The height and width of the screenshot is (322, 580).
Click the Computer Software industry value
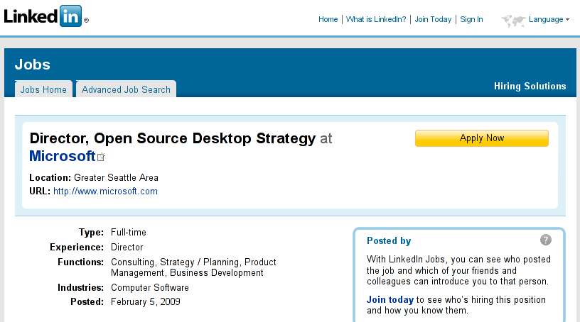(150, 287)
